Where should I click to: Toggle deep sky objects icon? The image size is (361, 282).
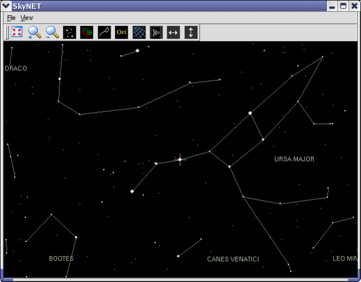tap(87, 32)
